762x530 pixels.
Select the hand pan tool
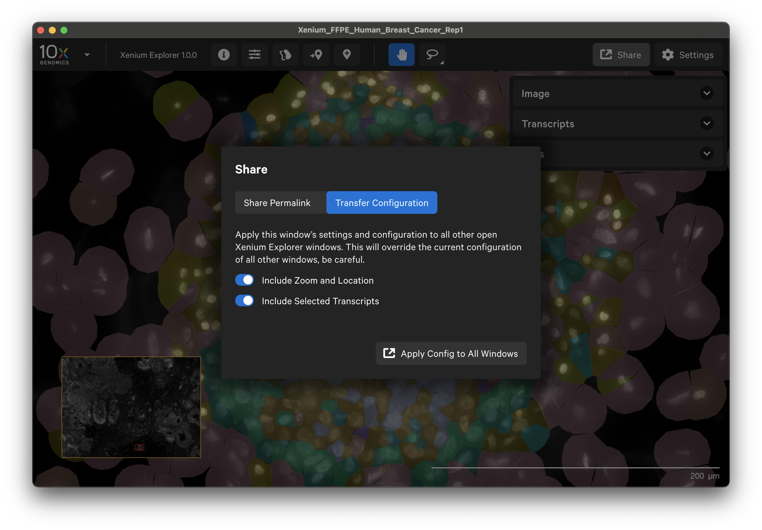[401, 55]
